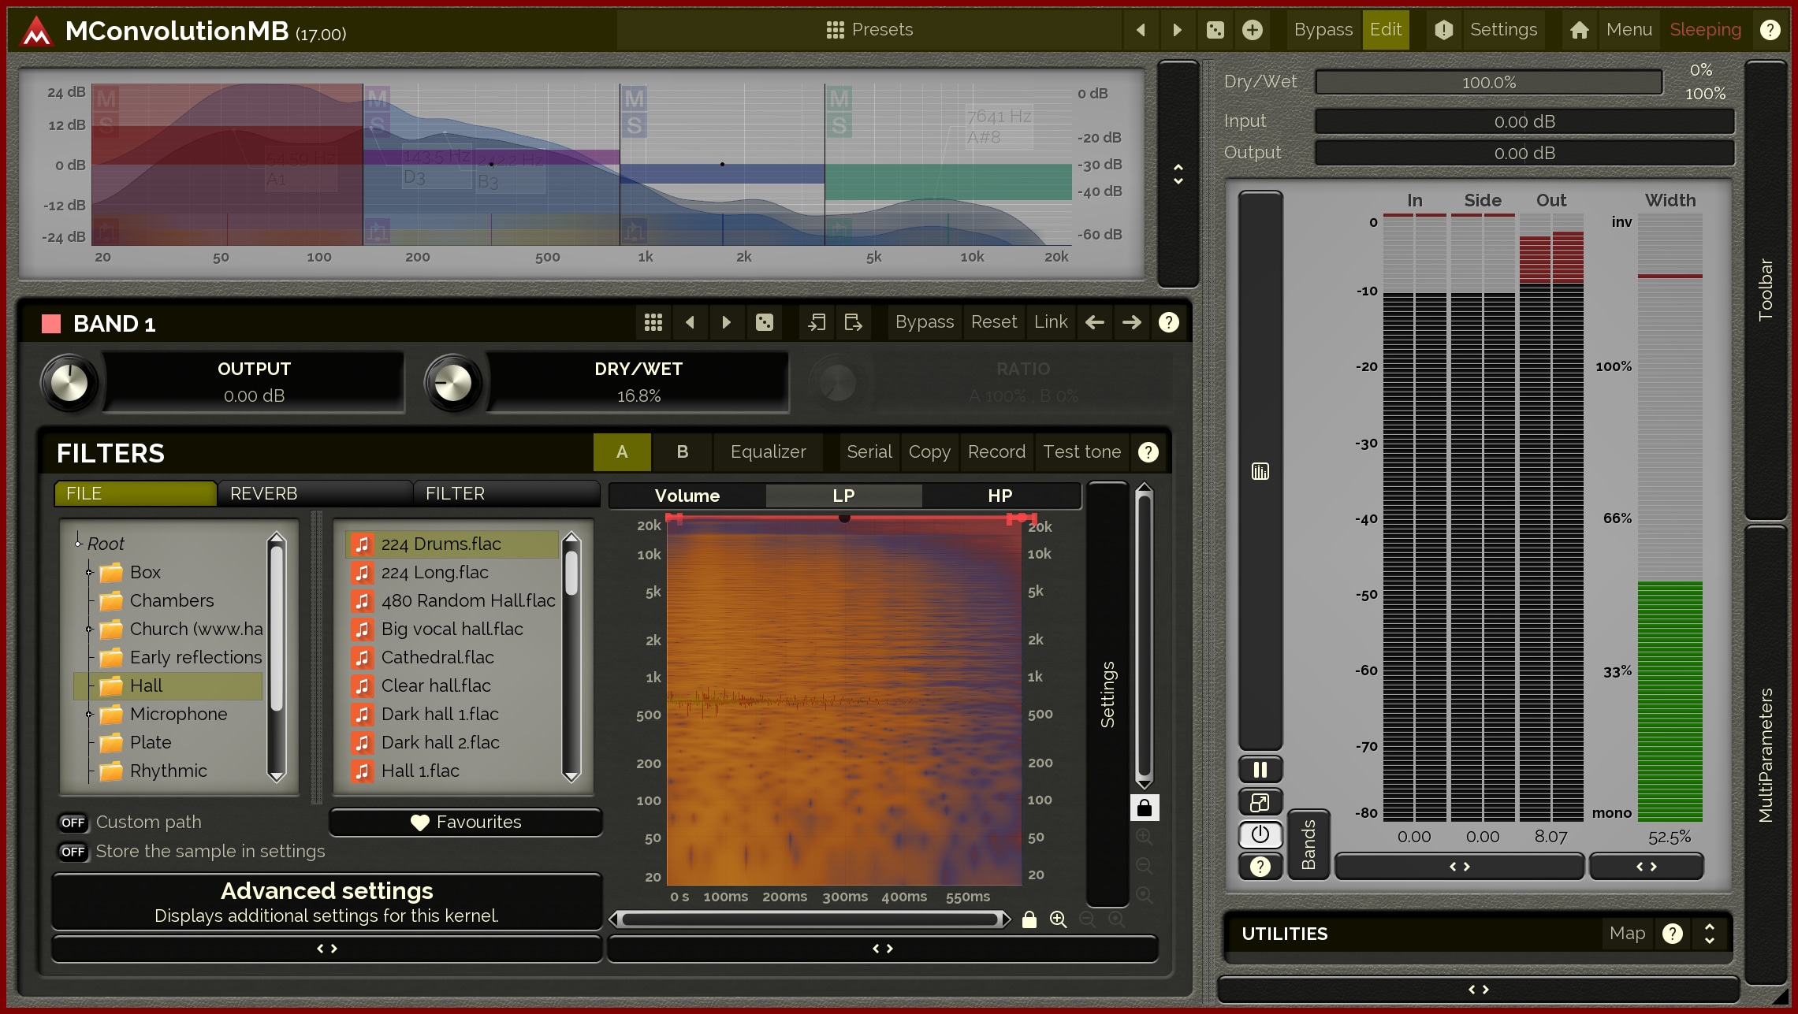The height and width of the screenshot is (1014, 1798).
Task: Expand the Microphone folder node
Action: 89,715
